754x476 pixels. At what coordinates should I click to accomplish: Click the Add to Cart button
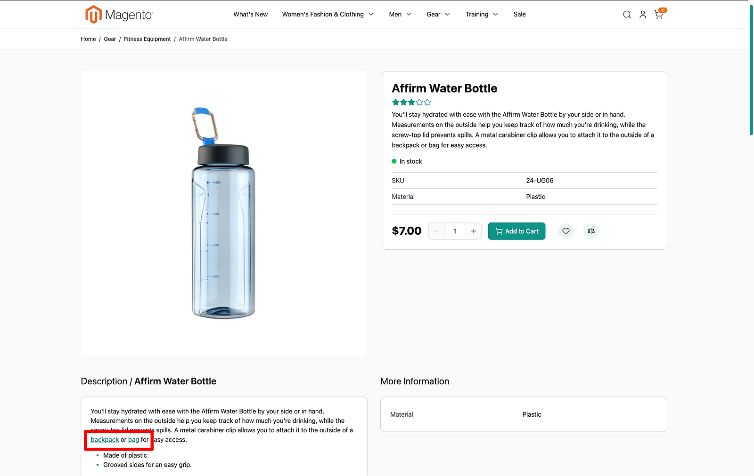tap(516, 231)
